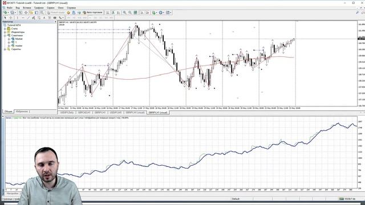
Task: Select the Crosshair tool
Action: pyautogui.click(x=11, y=18)
